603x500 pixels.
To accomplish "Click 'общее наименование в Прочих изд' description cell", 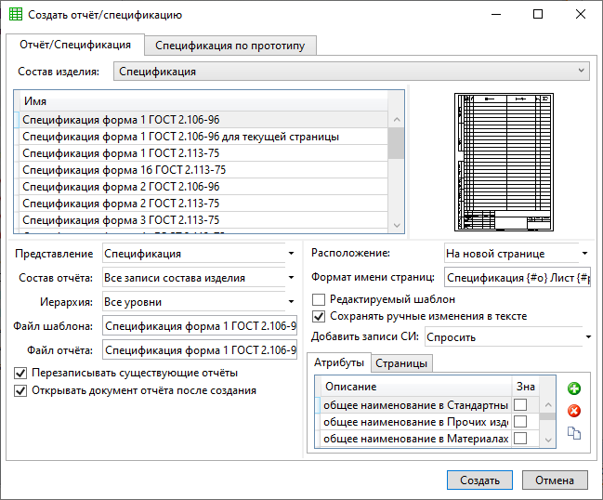I will 415,422.
